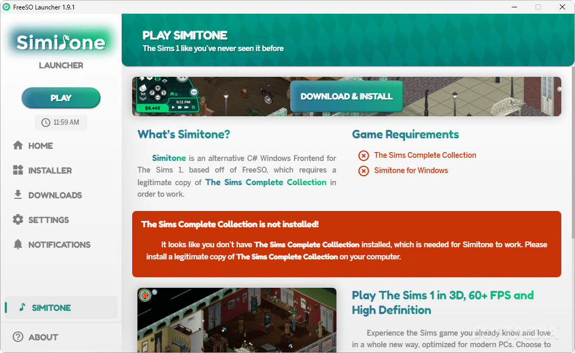Click the 'PLAY SIMITONE' banner title

[x=185, y=35]
